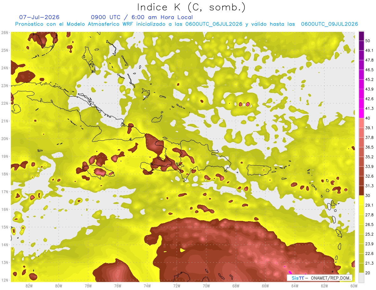Click the colorbar label "23.9"
Viewport: 376px width, 290px height.
[369, 244]
